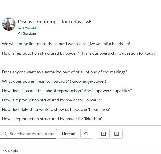Click the 'structured by power for Foucault' prompt
Viewport: 161px width, 154px height.
[51, 100]
